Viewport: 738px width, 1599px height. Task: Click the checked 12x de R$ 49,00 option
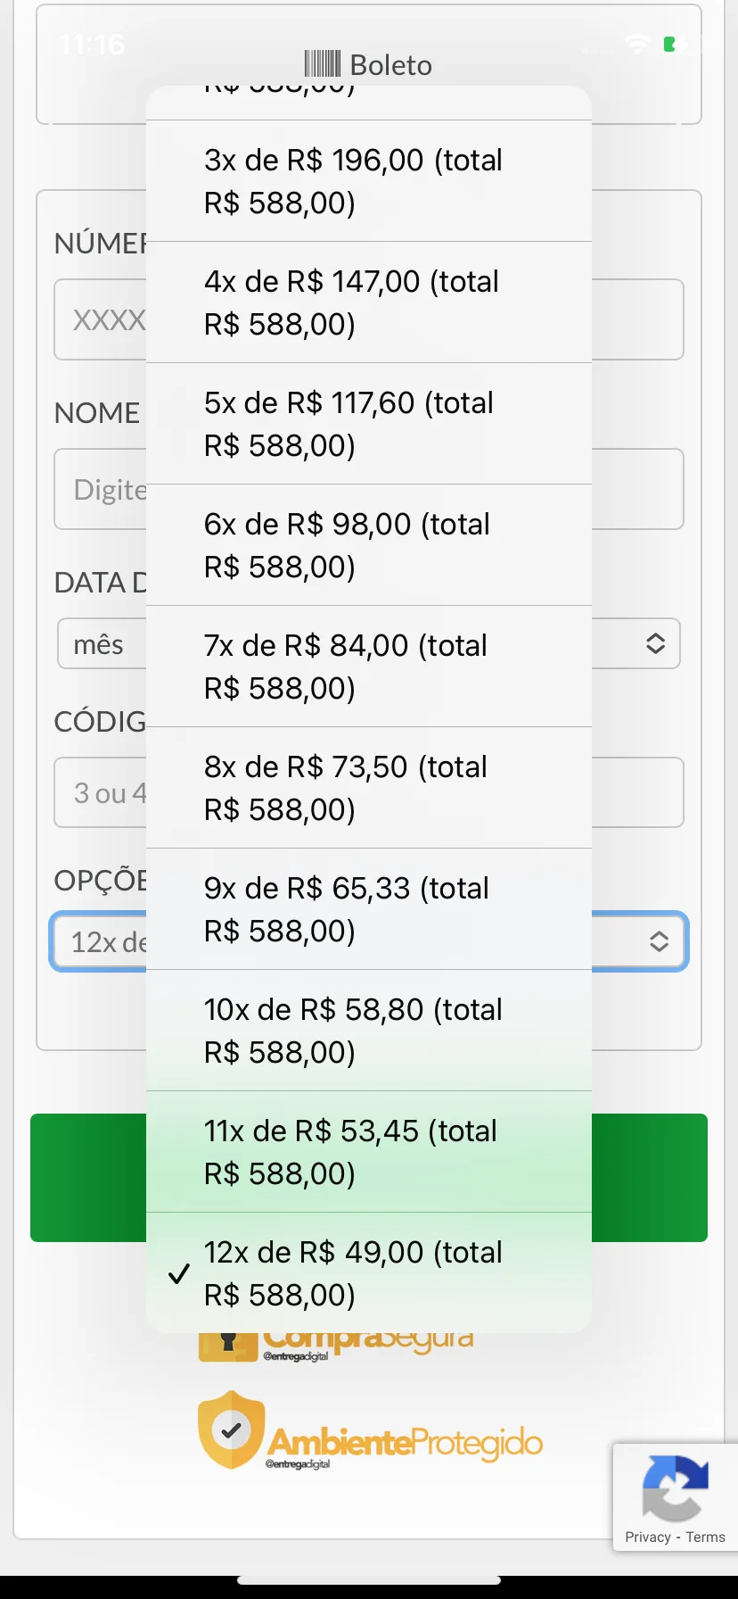click(x=369, y=1272)
